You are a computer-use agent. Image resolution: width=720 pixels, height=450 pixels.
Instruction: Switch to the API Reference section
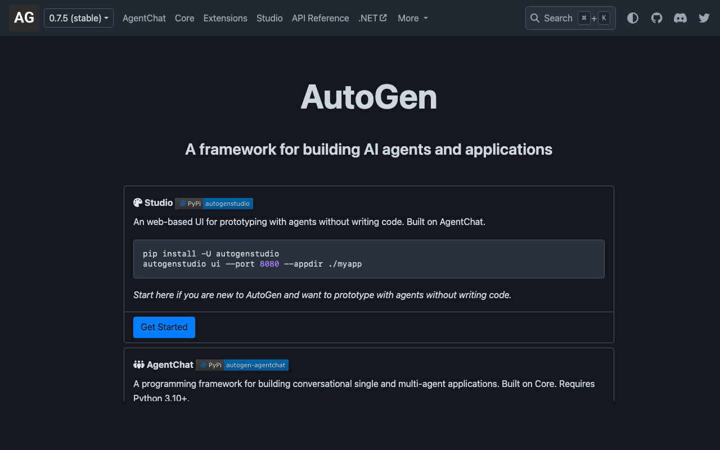click(x=320, y=18)
